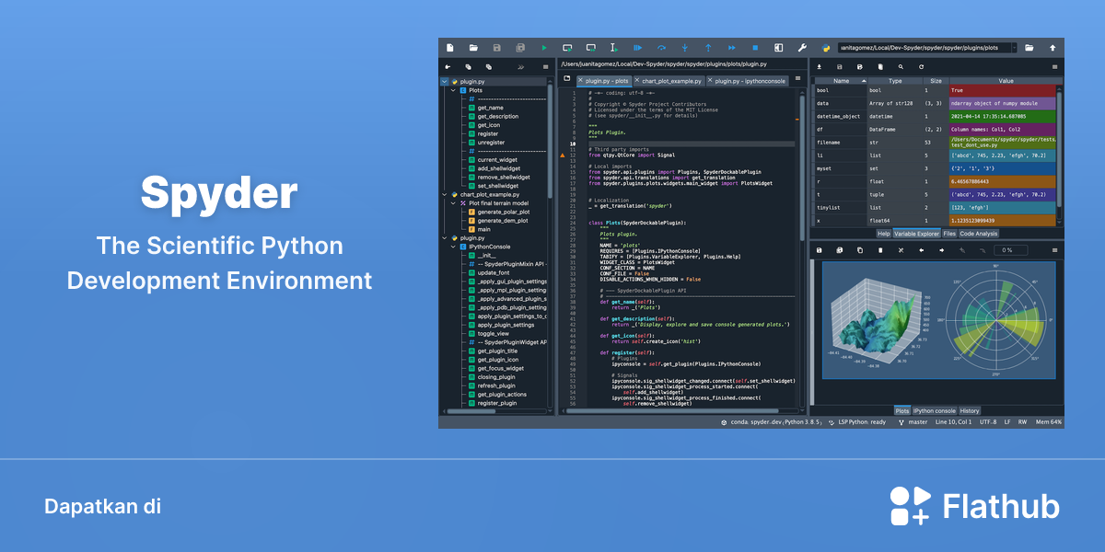
Task: Click the Import data icon in Variable Explorer
Action: 819,67
